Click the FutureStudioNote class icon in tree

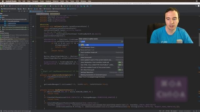pos(5,21)
